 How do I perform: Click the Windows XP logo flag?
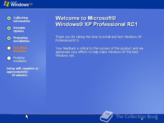tap(6, 4)
